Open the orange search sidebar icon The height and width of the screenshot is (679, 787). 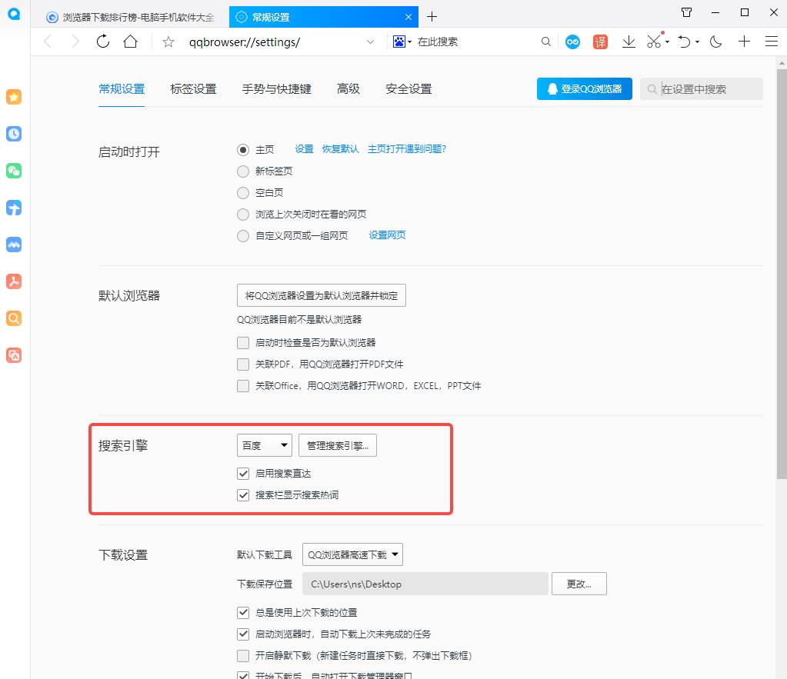[x=14, y=318]
